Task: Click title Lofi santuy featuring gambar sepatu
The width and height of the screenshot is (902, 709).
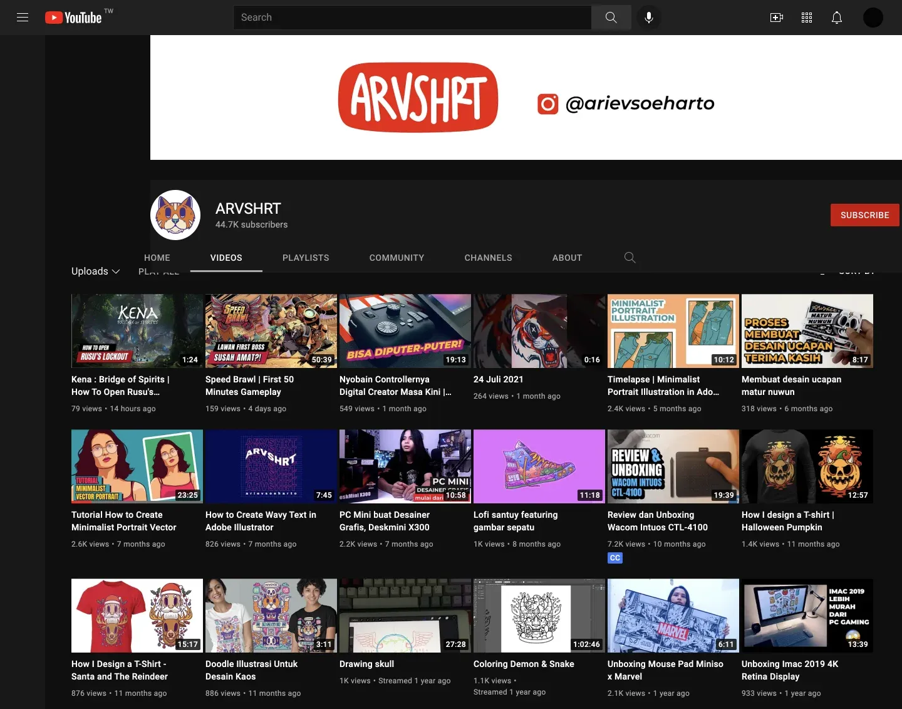Action: click(x=516, y=521)
